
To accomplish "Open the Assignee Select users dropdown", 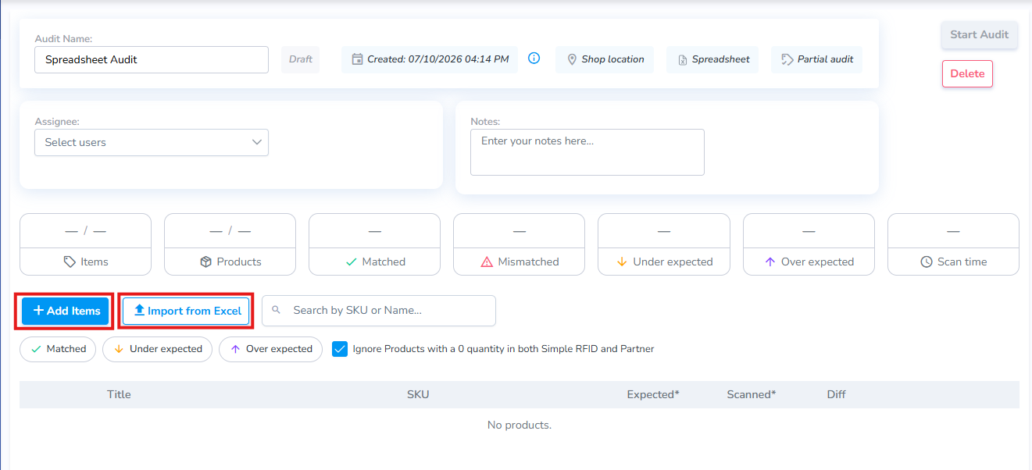I will pyautogui.click(x=152, y=142).
